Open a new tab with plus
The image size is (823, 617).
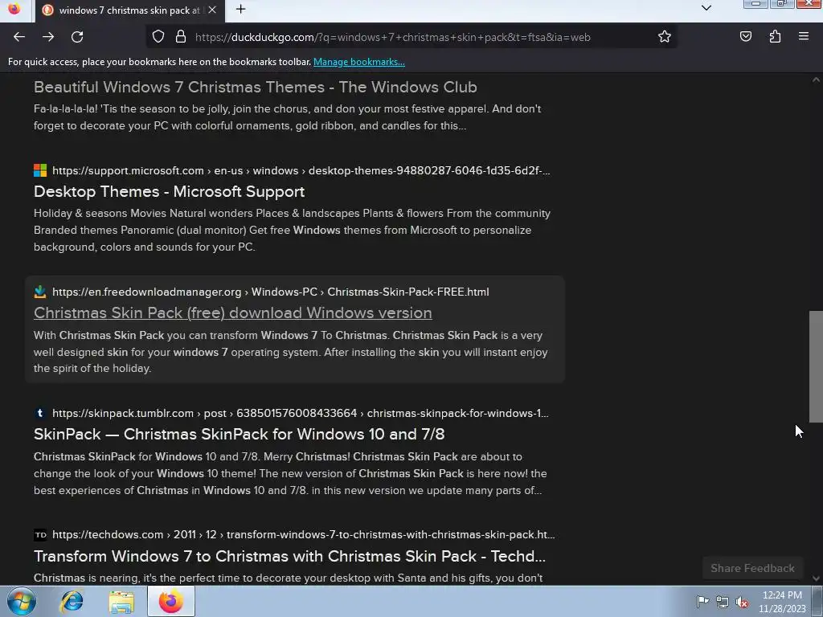point(240,10)
